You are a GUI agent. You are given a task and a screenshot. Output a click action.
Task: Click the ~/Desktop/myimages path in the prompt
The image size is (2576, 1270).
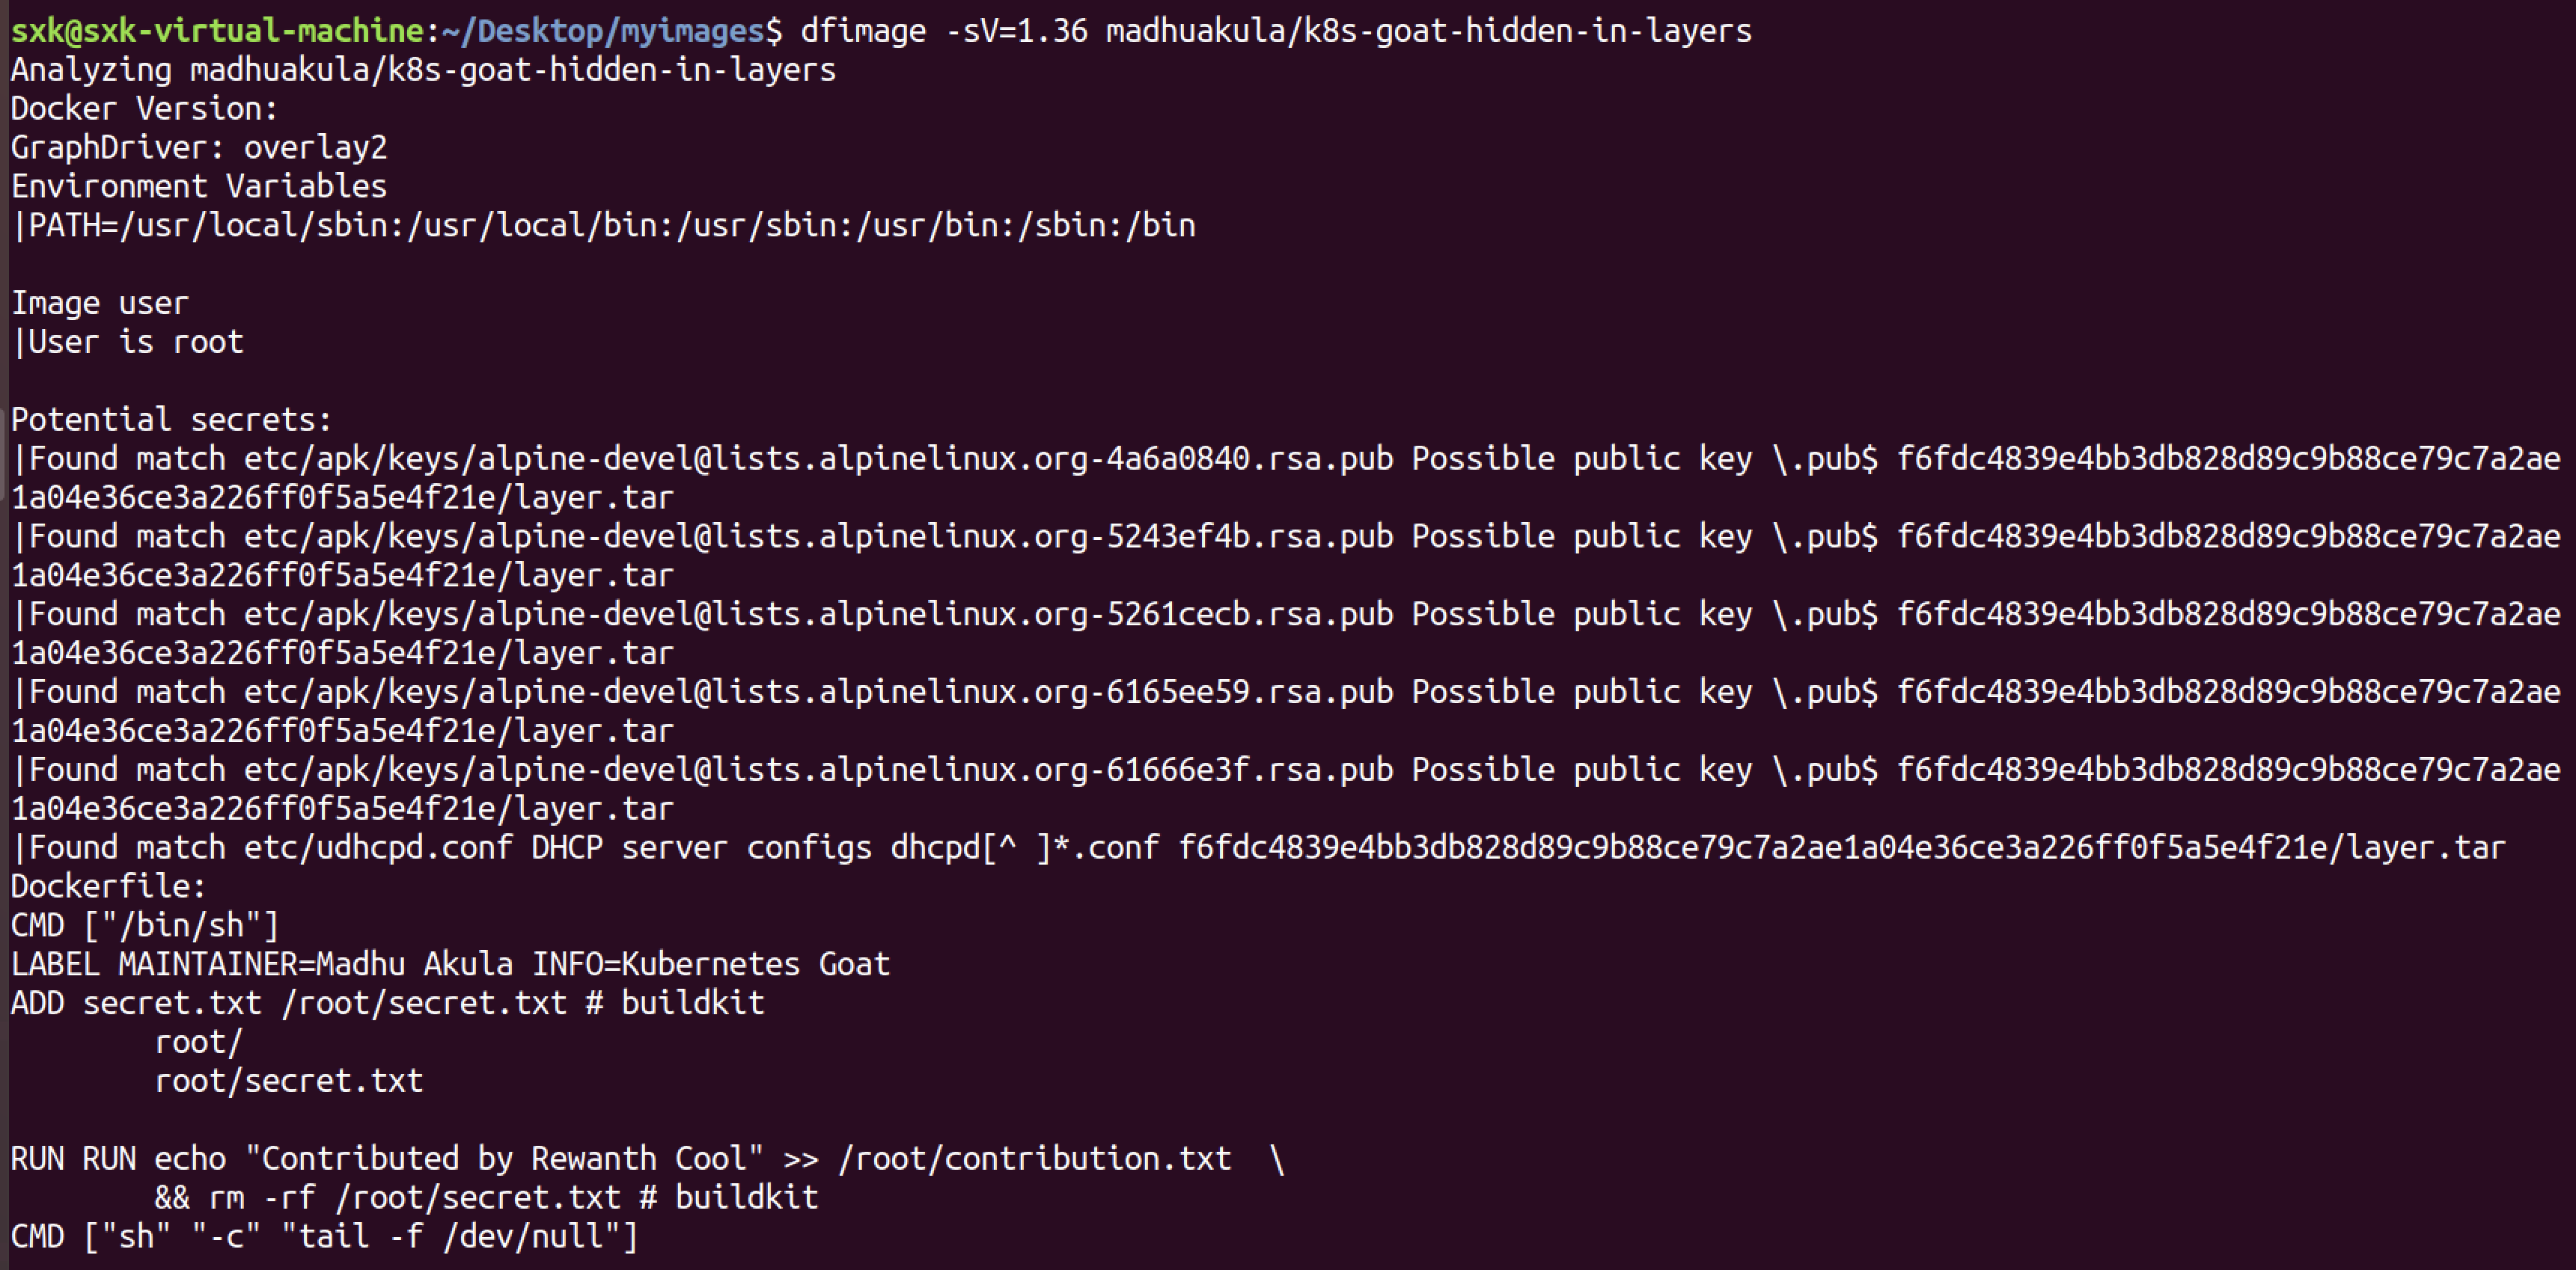[602, 31]
